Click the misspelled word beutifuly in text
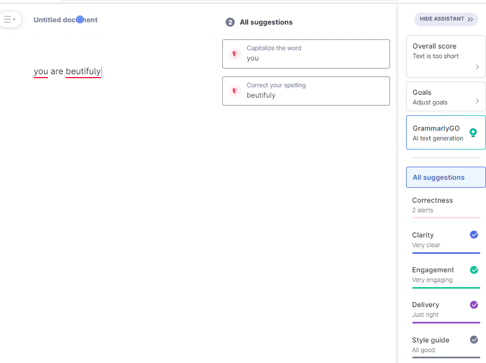The height and width of the screenshot is (363, 486). (x=83, y=71)
